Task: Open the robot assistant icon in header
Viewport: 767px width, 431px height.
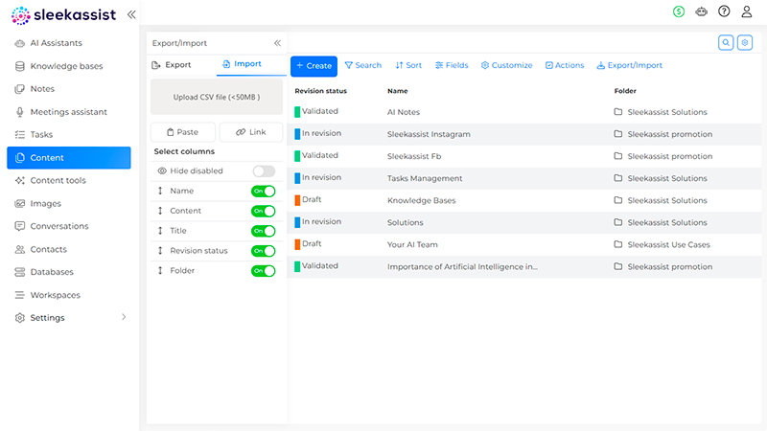Action: pyautogui.click(x=702, y=11)
